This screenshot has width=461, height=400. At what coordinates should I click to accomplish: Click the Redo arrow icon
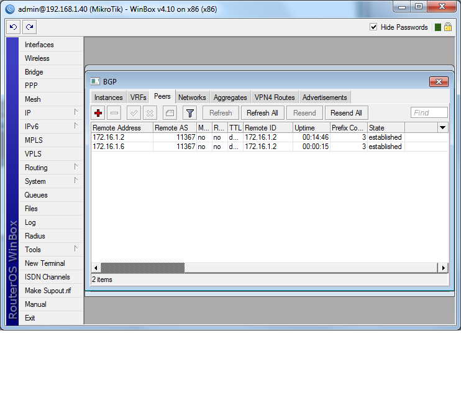click(29, 27)
